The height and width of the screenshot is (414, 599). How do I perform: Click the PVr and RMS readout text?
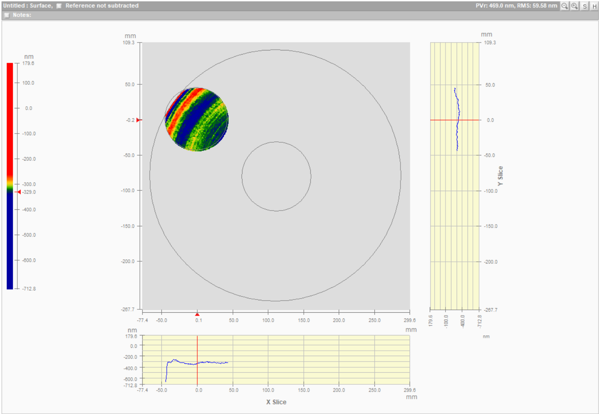(x=516, y=6)
